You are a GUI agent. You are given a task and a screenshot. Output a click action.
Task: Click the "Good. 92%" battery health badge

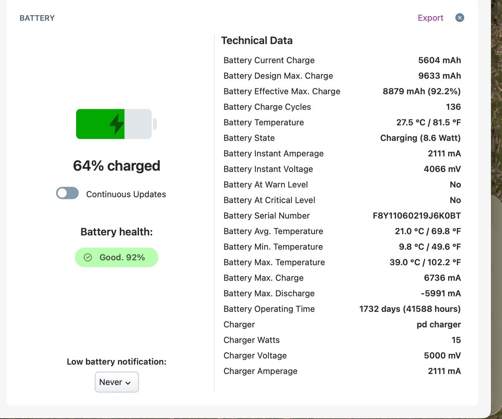(x=117, y=258)
